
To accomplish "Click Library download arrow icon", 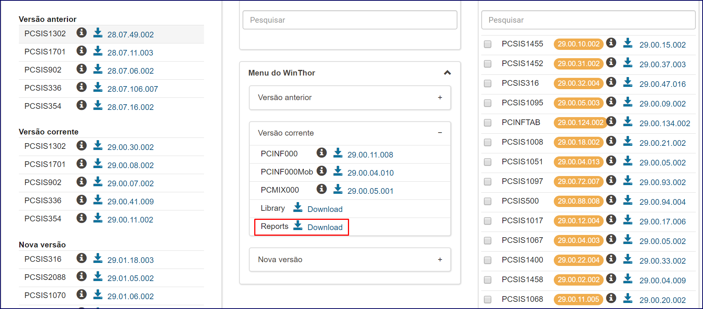I will [x=298, y=207].
